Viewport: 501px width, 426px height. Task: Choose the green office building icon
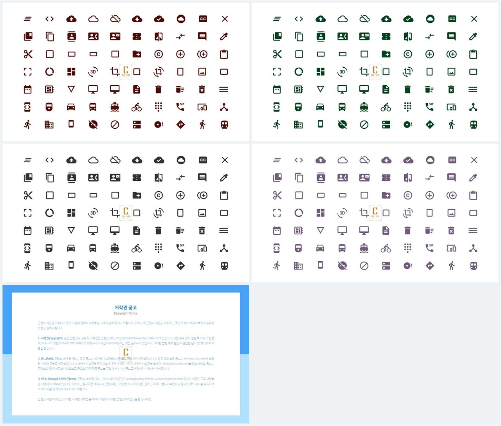pyautogui.click(x=298, y=124)
